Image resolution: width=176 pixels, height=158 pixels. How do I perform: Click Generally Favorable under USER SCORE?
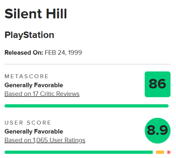[x=34, y=132]
